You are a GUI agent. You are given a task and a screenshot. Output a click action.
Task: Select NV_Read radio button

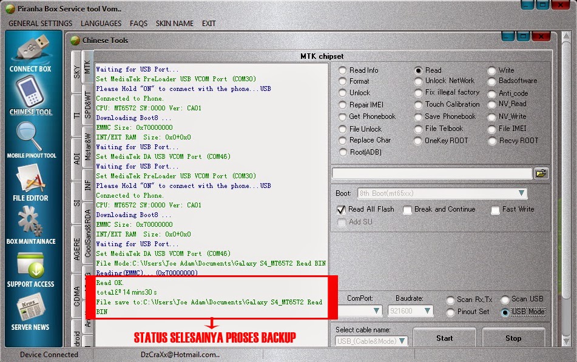[x=492, y=104]
